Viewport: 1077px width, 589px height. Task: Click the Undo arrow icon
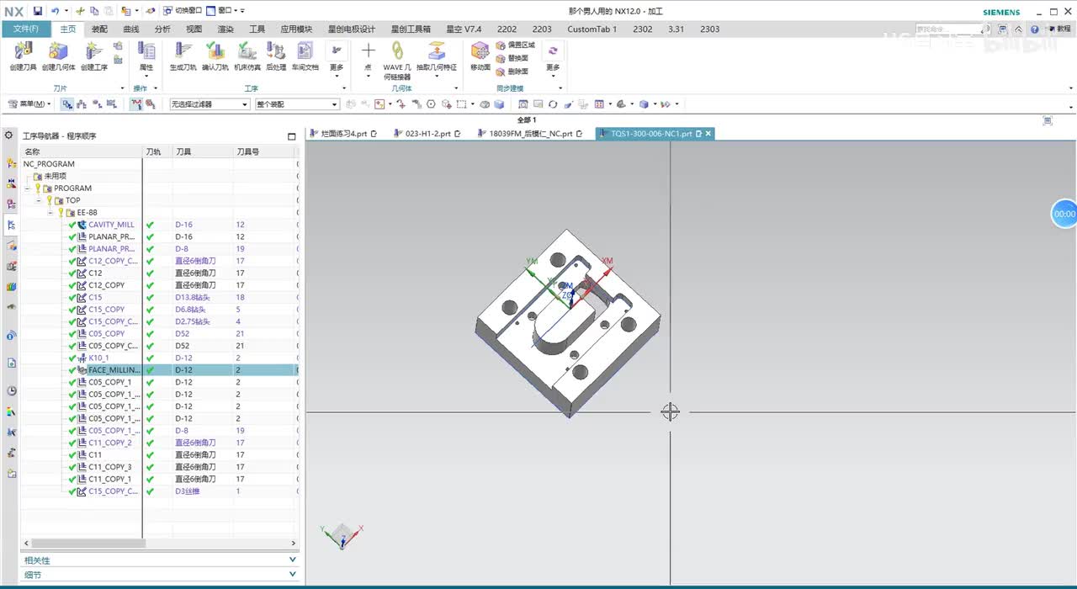[55, 11]
